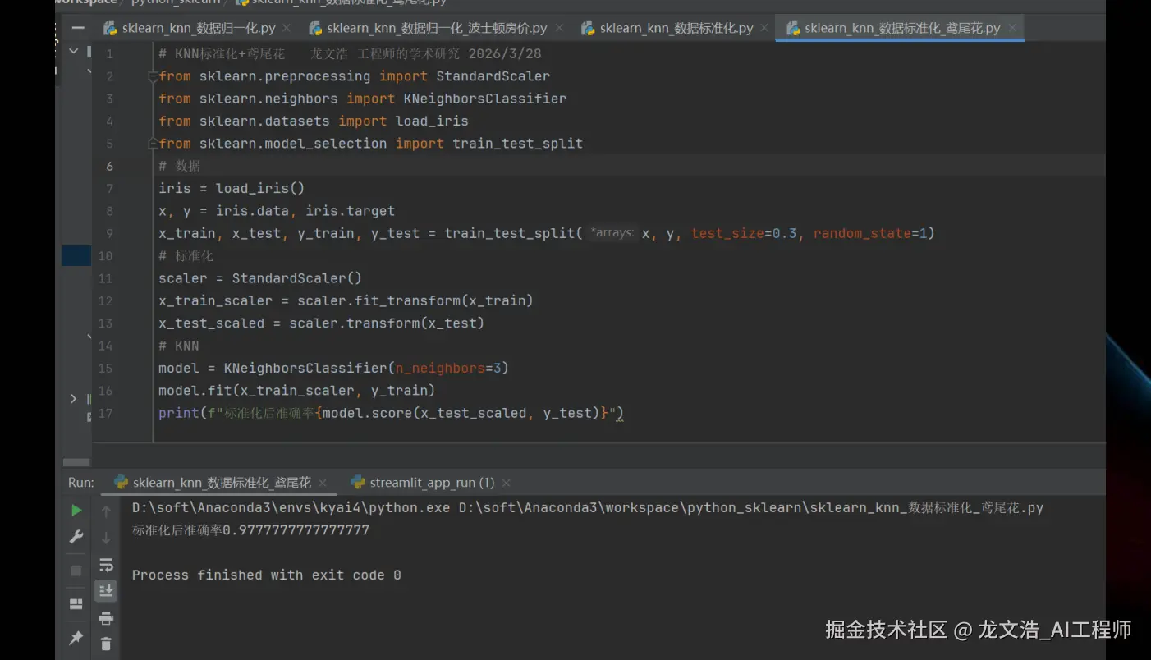
Task: Click line number 15 in gutter
Action: (x=105, y=369)
